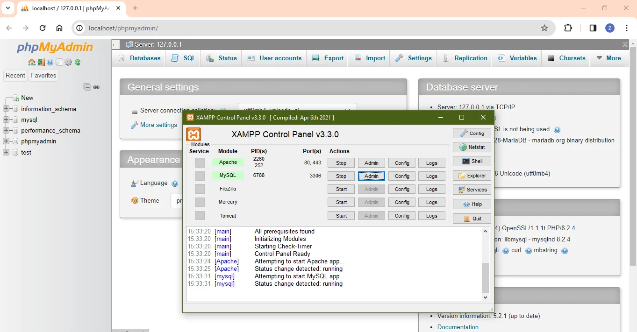Click the green reload navigation panel icon
The height and width of the screenshot is (332, 637).
78,62
